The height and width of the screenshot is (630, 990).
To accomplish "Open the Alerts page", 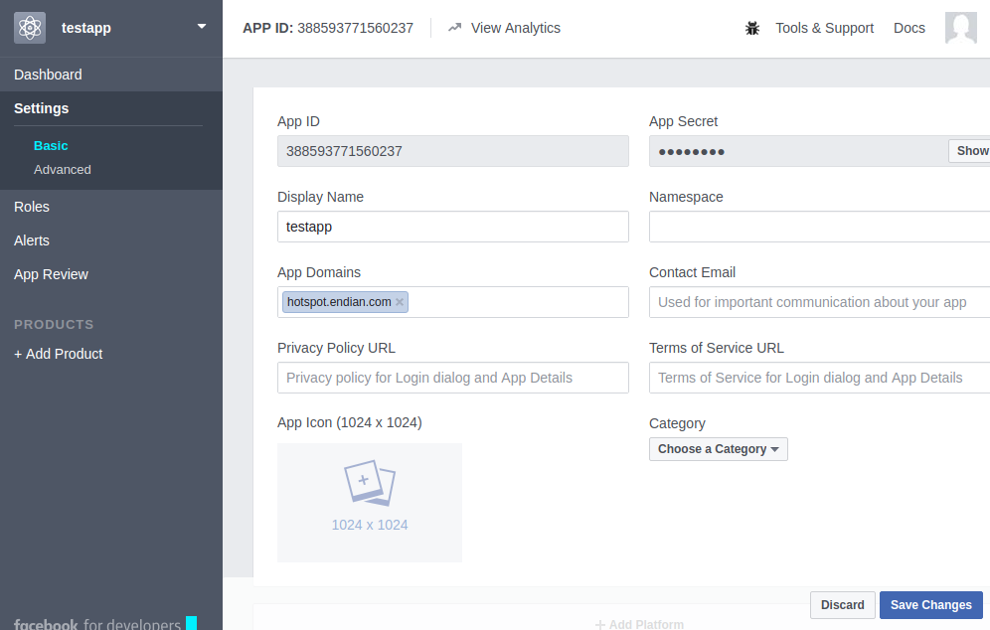I will tap(32, 240).
